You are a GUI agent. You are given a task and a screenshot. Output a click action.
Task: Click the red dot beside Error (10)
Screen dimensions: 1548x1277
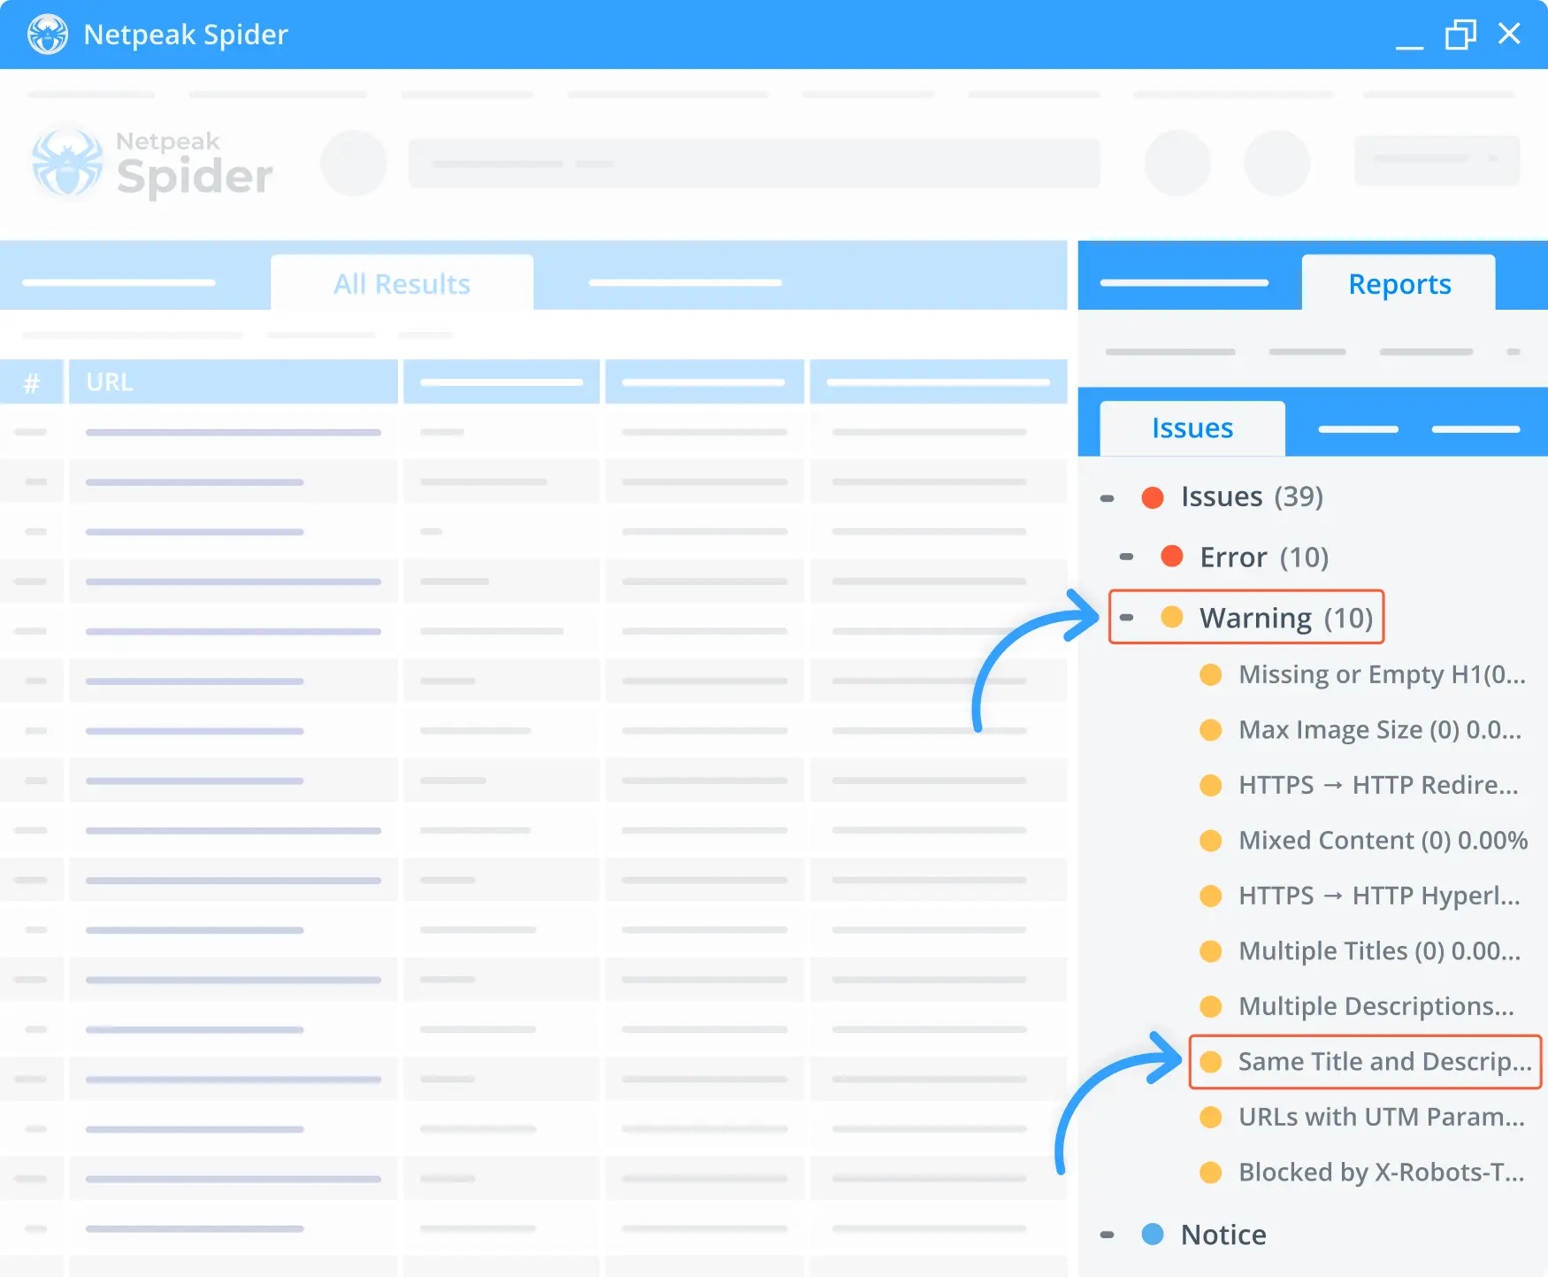tap(1172, 557)
